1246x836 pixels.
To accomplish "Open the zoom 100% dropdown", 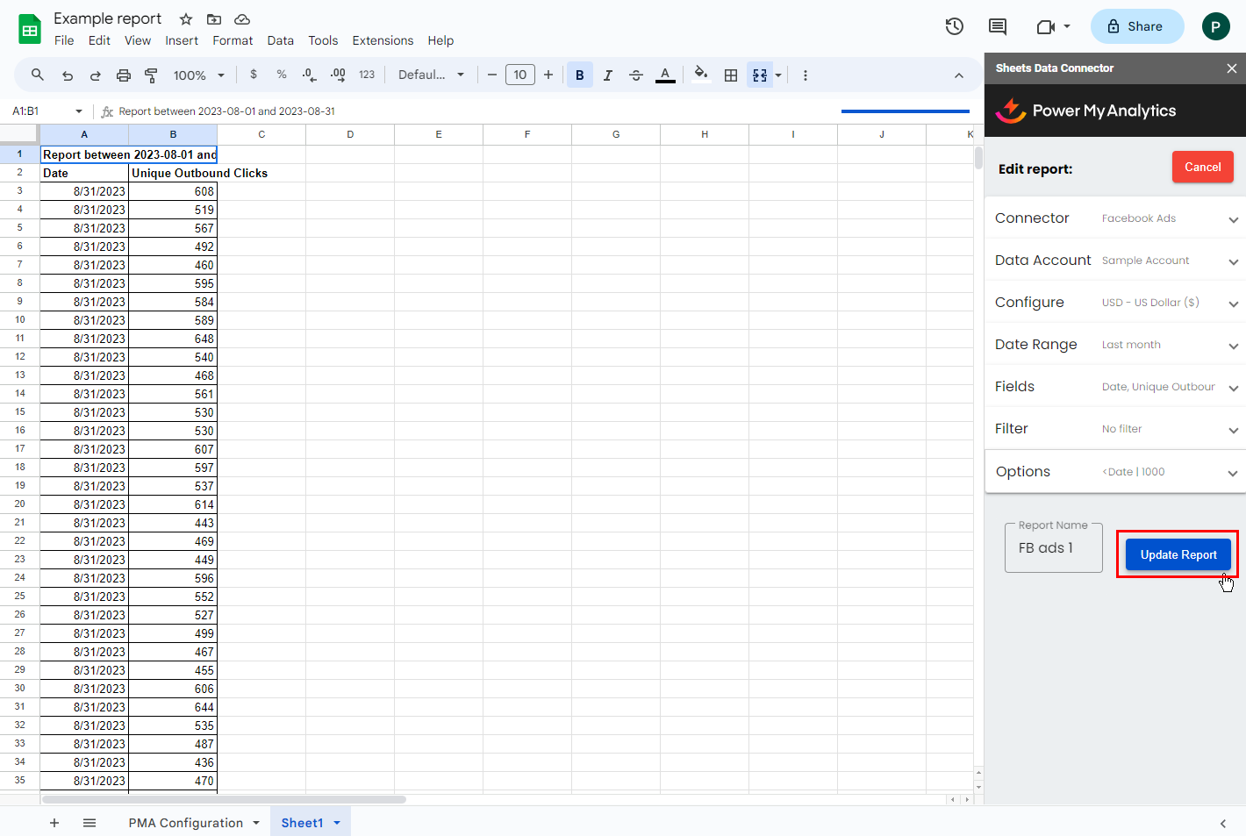I will click(198, 75).
